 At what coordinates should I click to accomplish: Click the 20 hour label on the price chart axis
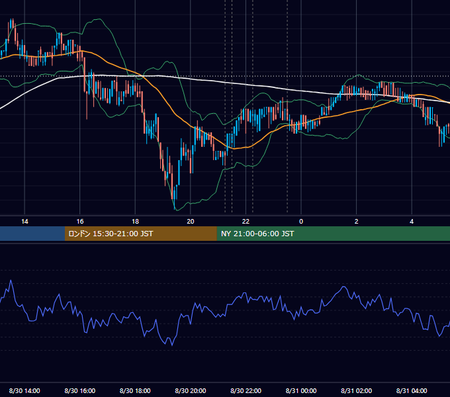191,222
